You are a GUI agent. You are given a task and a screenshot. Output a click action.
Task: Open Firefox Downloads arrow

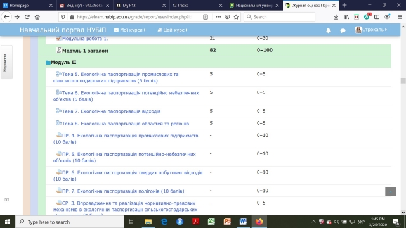[x=336, y=17]
